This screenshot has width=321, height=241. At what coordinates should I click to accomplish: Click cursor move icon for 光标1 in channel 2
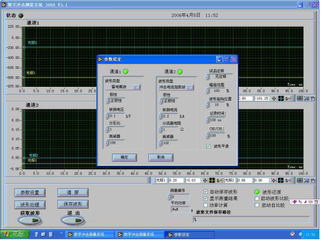click(205, 180)
